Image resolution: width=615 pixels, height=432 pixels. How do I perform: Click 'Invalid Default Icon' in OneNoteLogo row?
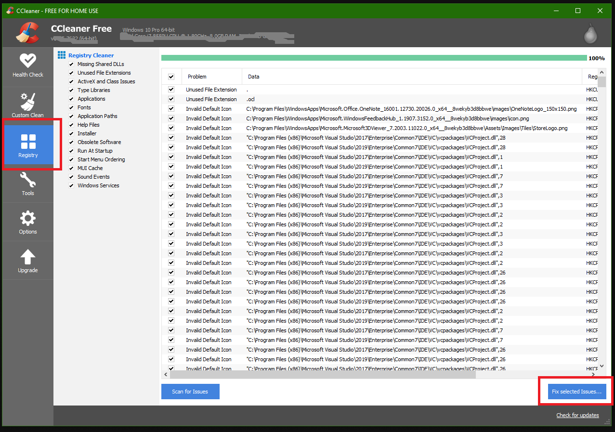point(209,109)
